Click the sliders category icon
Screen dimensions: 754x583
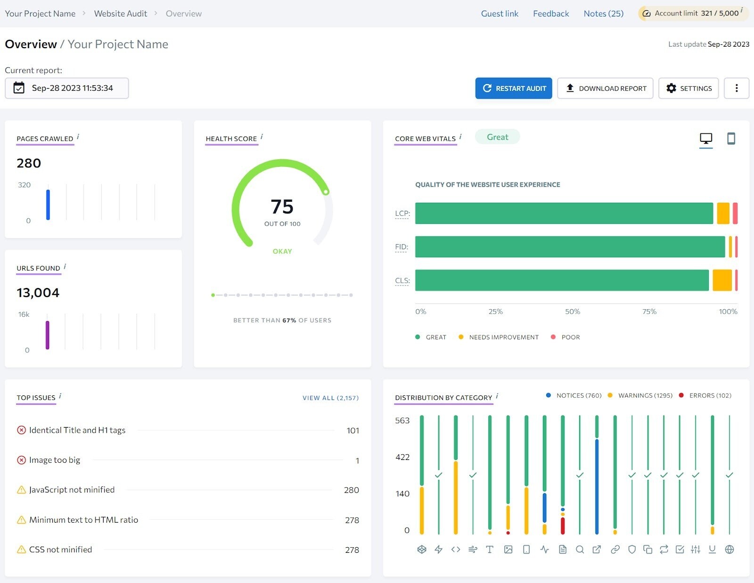696,549
